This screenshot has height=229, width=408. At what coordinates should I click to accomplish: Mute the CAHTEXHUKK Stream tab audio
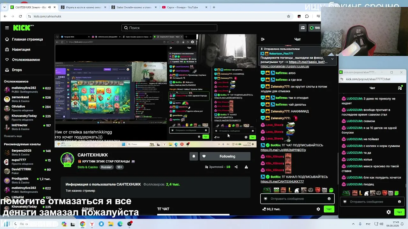tap(49, 7)
